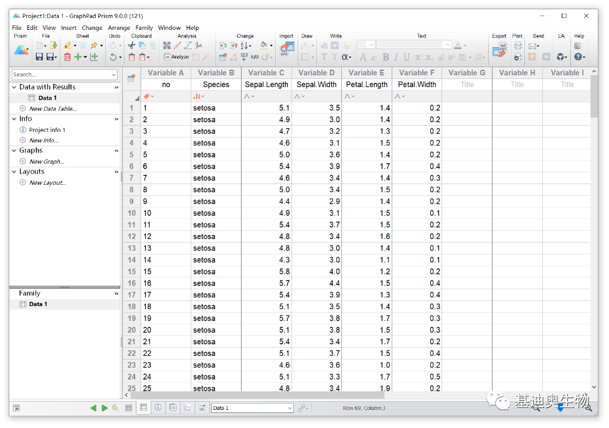Click the Send by email icon
Image resolution: width=609 pixels, height=428 pixels.
[x=532, y=46]
